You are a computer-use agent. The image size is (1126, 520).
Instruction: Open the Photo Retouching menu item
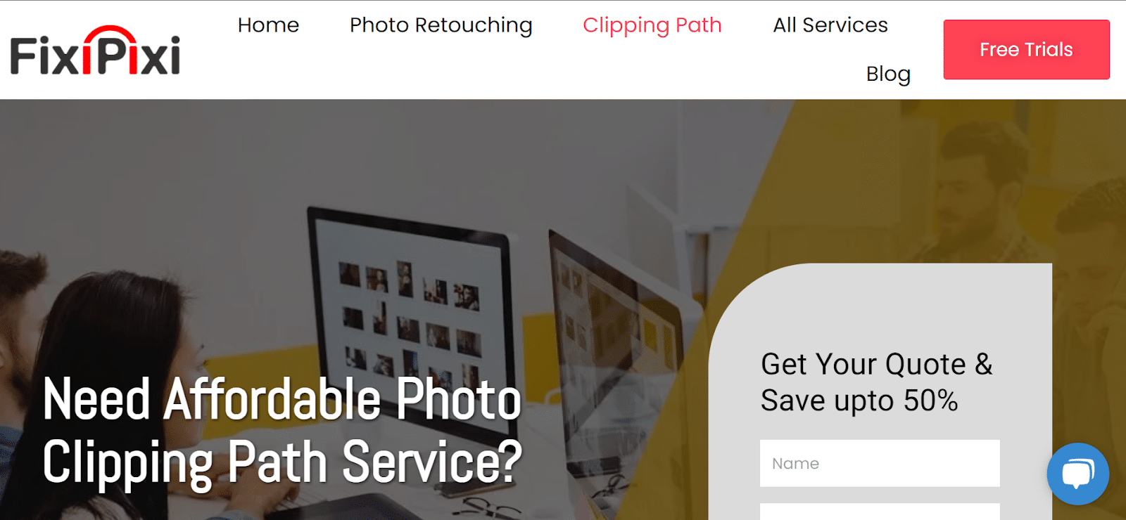(441, 25)
